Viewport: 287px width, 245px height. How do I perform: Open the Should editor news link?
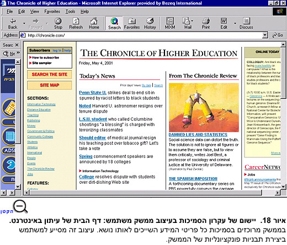click(93, 138)
